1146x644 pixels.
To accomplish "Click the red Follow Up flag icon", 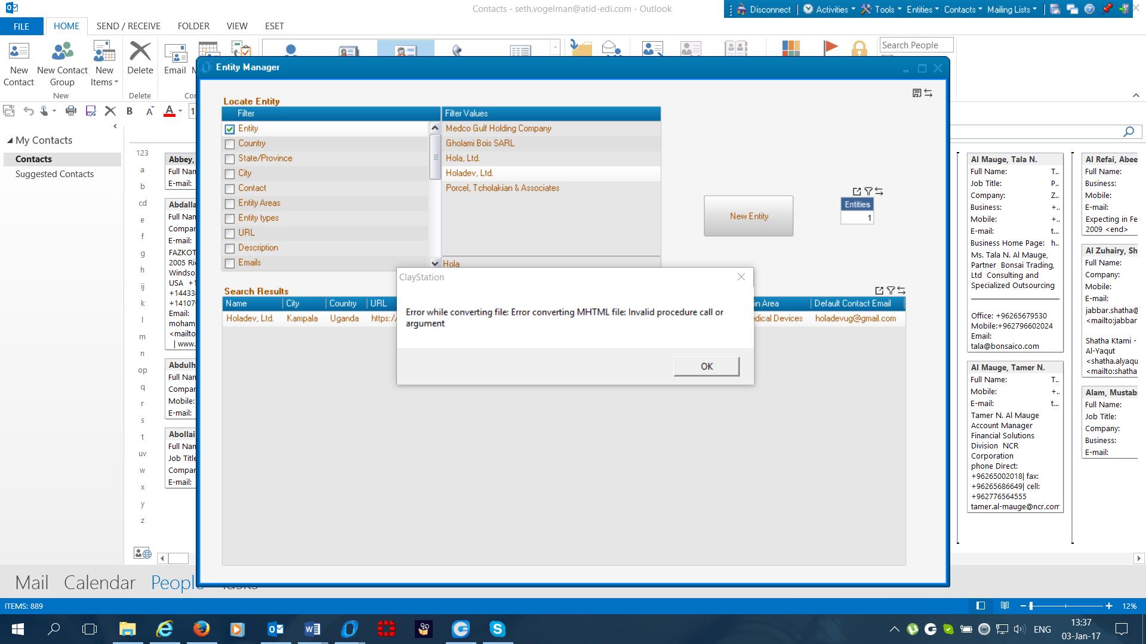I will [x=830, y=48].
